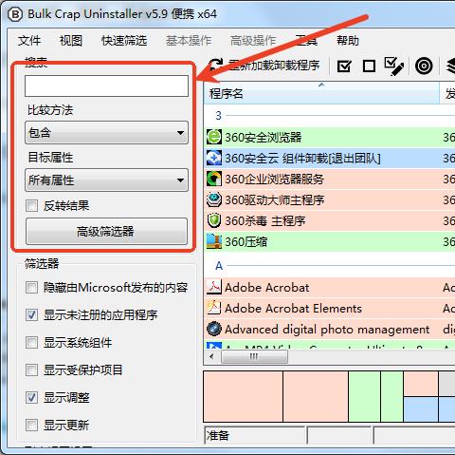The width and height of the screenshot is (455, 455).
Task: Click the scrollbar left arrow
Action: click(211, 357)
